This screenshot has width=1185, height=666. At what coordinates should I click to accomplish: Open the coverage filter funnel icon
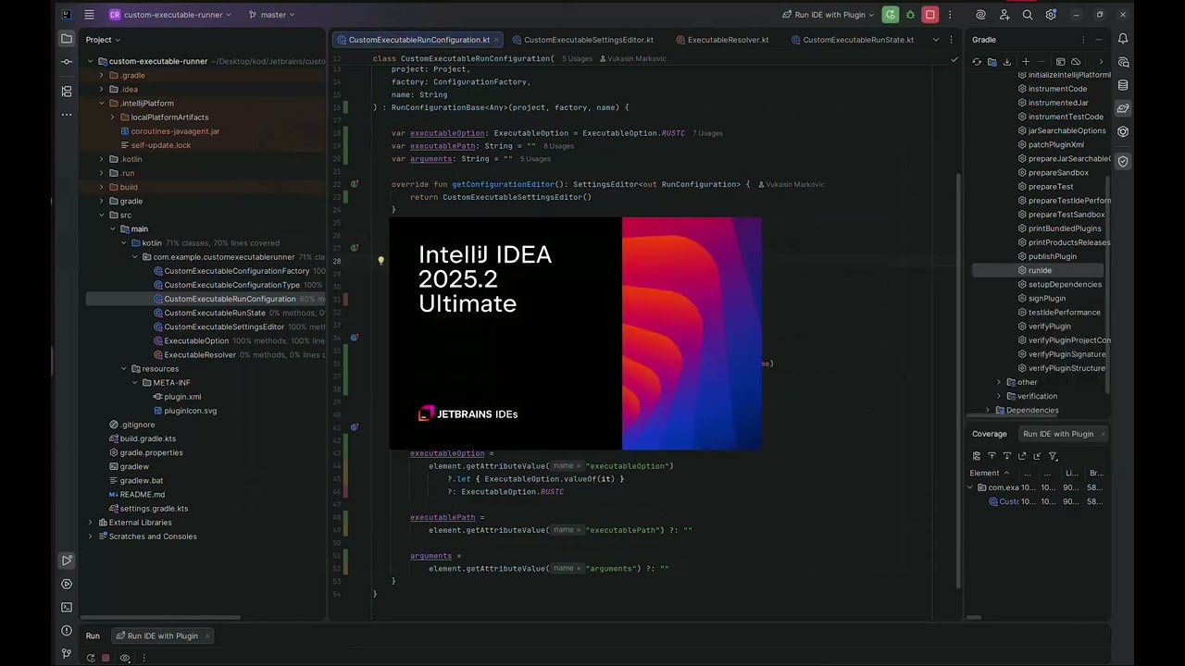[x=1053, y=456]
